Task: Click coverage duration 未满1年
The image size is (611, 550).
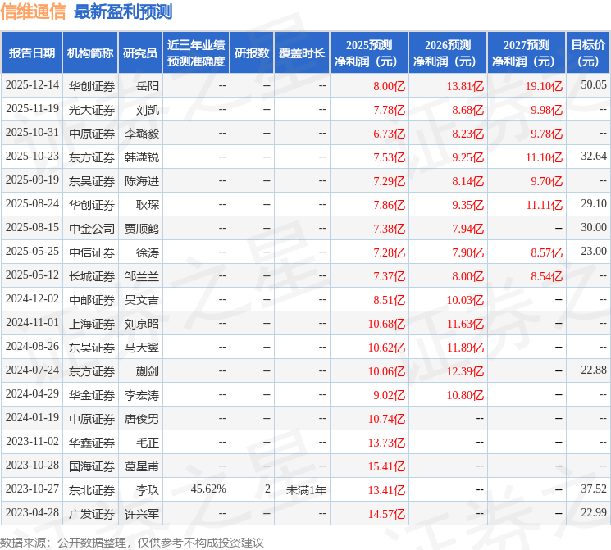Action: pos(306,490)
